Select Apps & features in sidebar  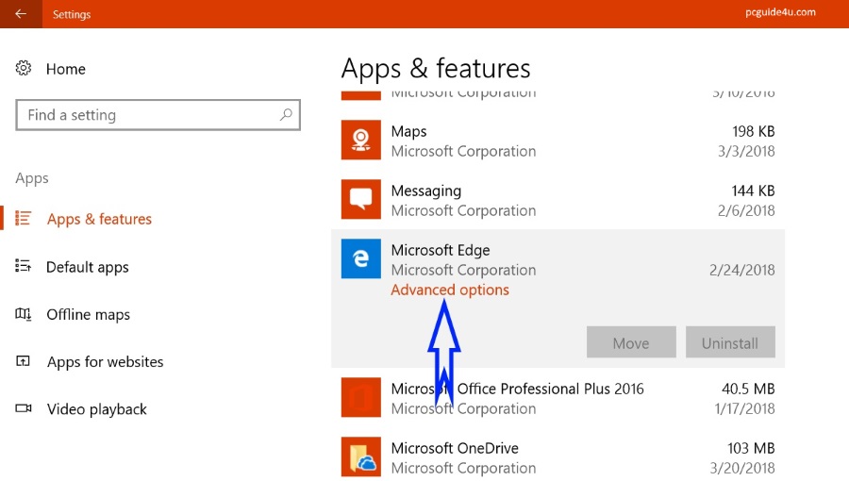(x=99, y=219)
